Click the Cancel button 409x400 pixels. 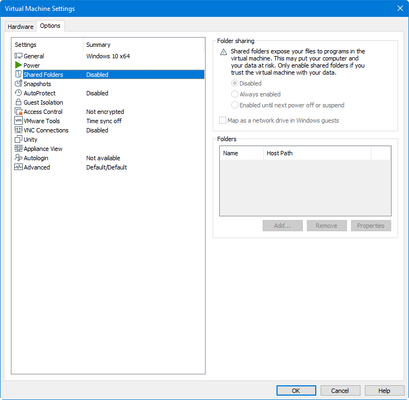pos(340,391)
